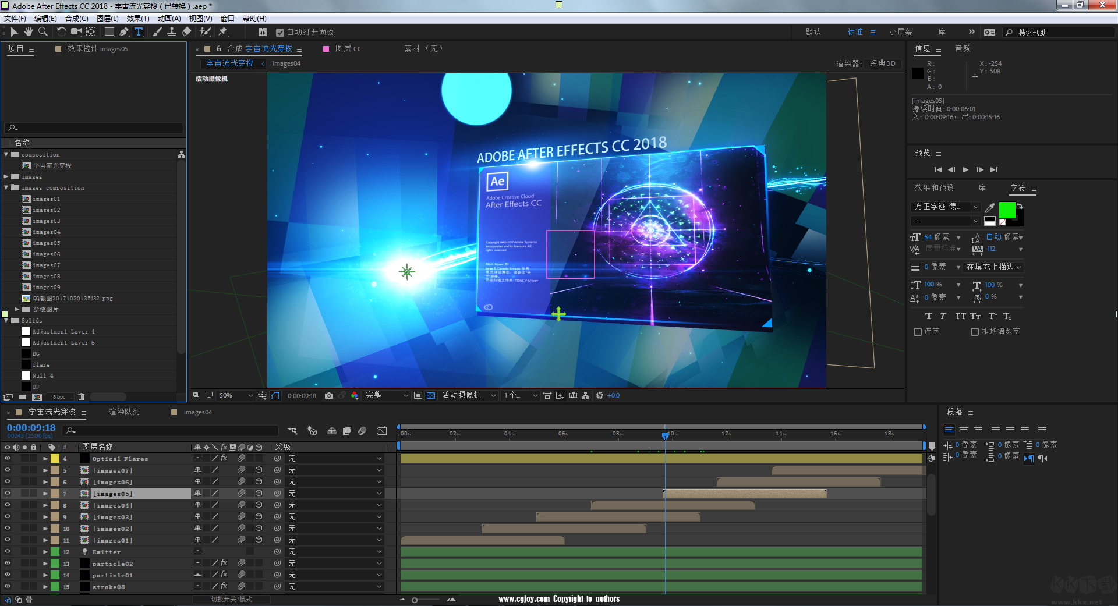Toggle the 自动打开面板 checkbox
This screenshot has width=1118, height=606.
click(280, 33)
